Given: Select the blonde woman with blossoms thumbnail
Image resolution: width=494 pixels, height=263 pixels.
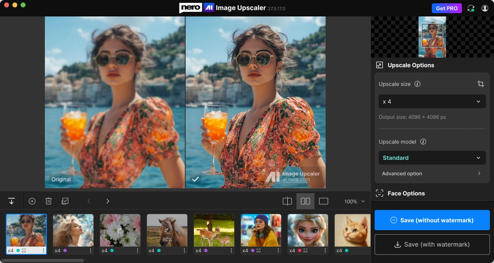Looking at the screenshot, I should (x=73, y=230).
